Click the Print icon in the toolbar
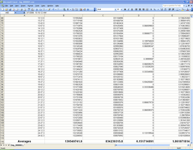Image resolution: width=193 pixels, height=150 pixels. coord(21,10)
